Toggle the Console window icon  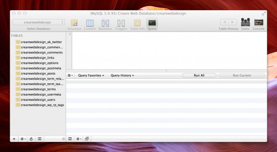tap(258, 22)
